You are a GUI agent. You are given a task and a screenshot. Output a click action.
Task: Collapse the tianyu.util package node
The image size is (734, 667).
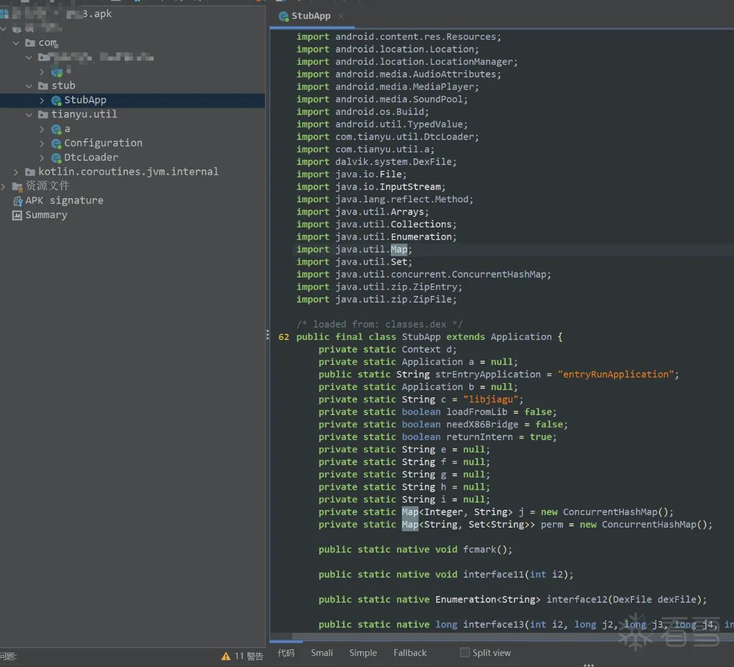click(x=29, y=114)
